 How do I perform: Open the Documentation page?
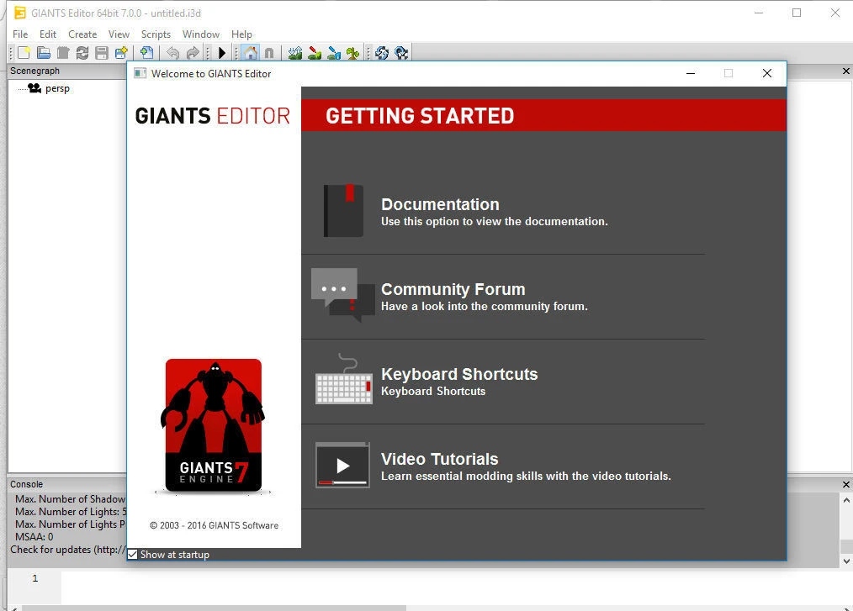pos(440,204)
